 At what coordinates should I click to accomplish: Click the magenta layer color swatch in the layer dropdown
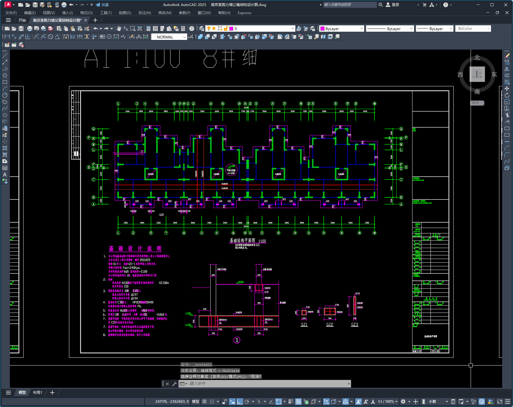click(x=231, y=29)
